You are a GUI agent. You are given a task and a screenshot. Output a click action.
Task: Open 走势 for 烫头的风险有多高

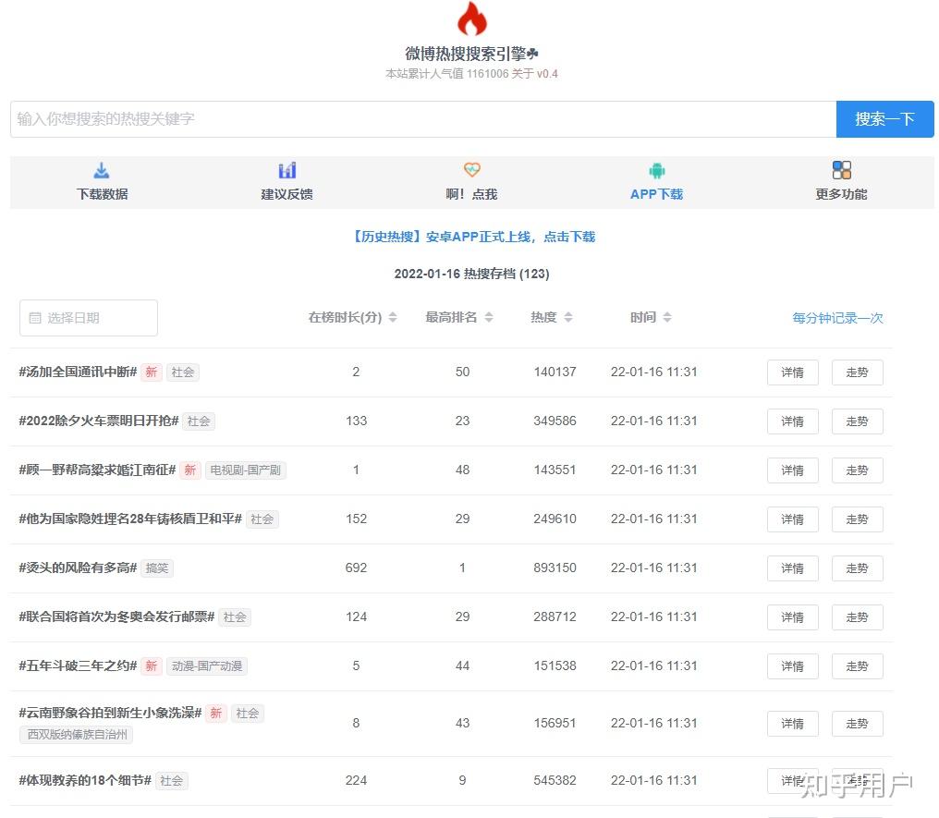pos(857,568)
